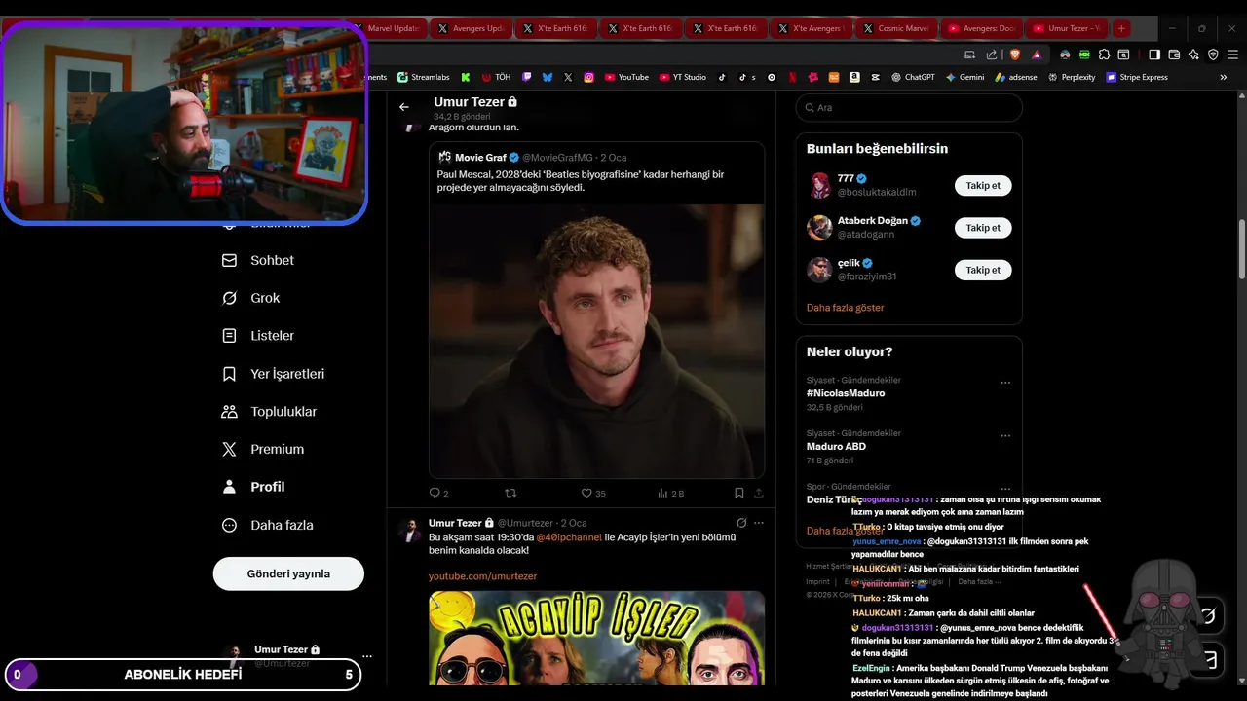Open Yer İşaretleri bookmarks in sidebar
This screenshot has width=1247, height=701.
tap(274, 374)
